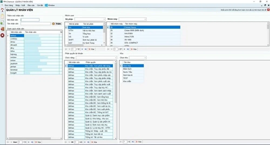Click the red icon beside the ESC hint
This screenshot has height=145, width=270.
pos(268,10)
